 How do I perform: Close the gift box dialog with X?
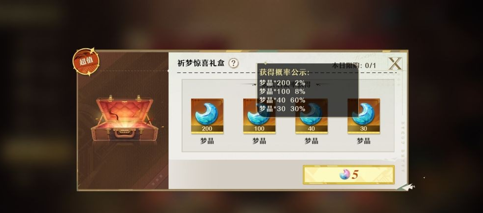tap(395, 63)
